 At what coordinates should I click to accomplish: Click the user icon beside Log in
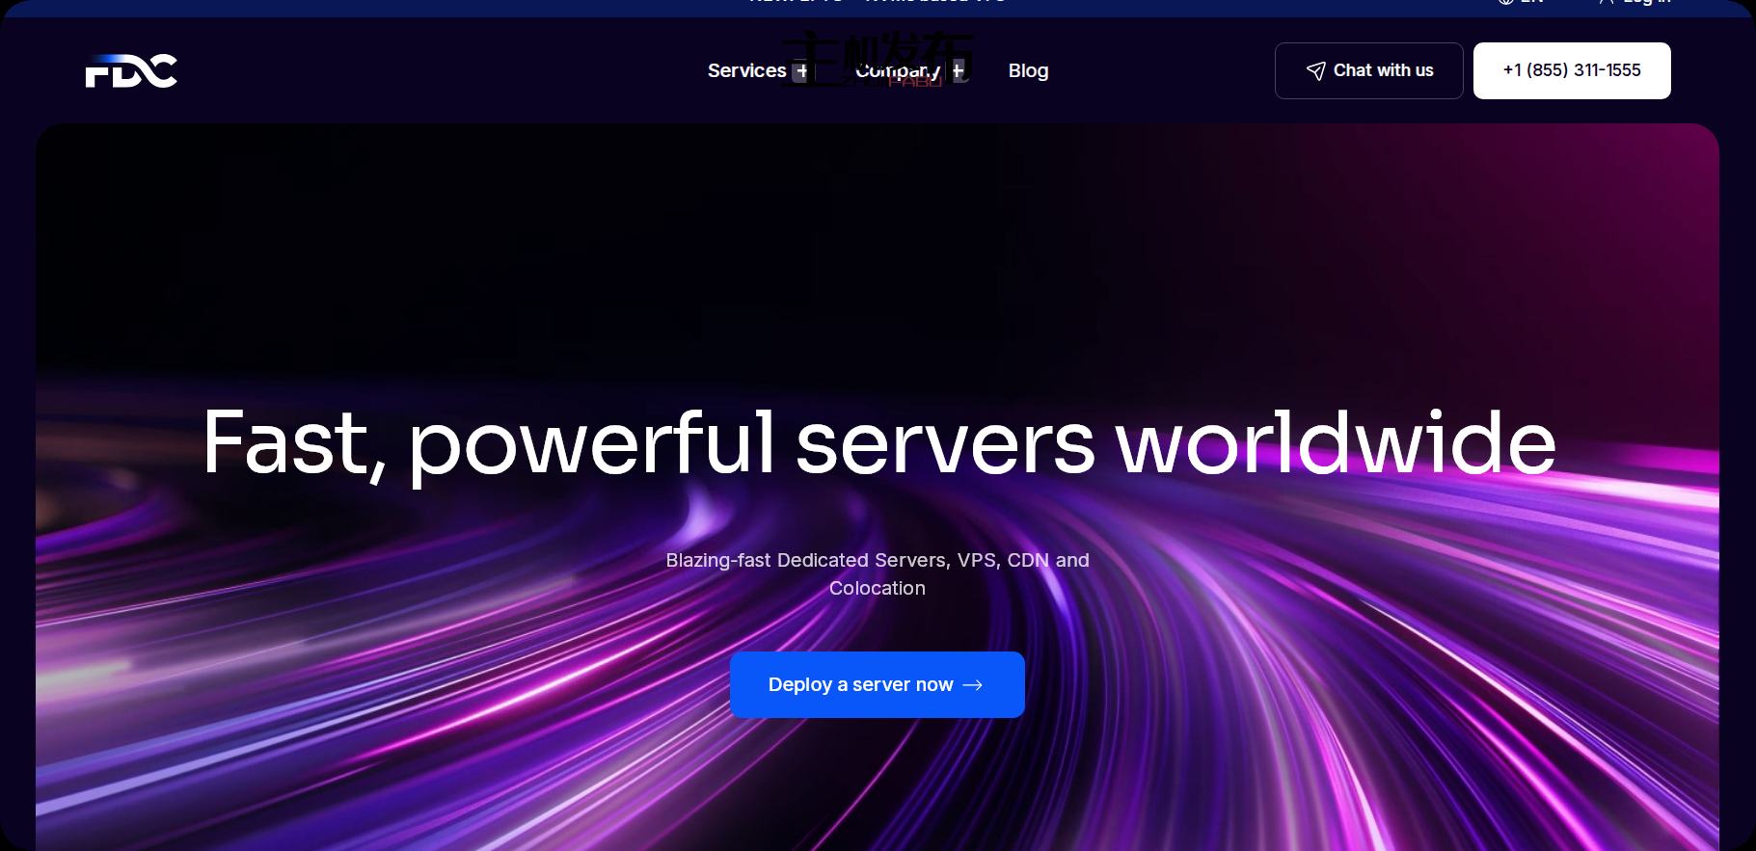[1606, 2]
